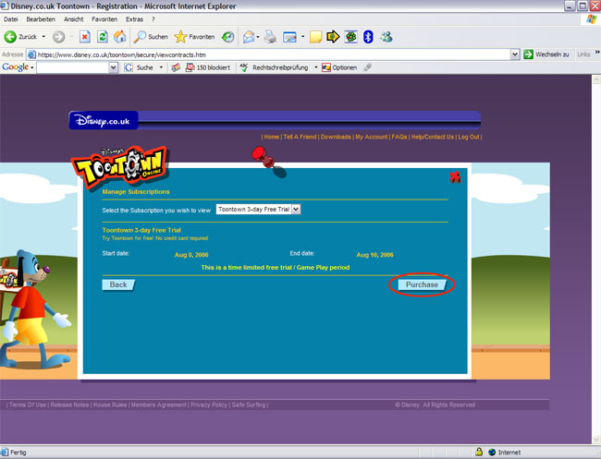601x459 pixels.
Task: Expand the Links toolbar chevron
Action: 597,53
